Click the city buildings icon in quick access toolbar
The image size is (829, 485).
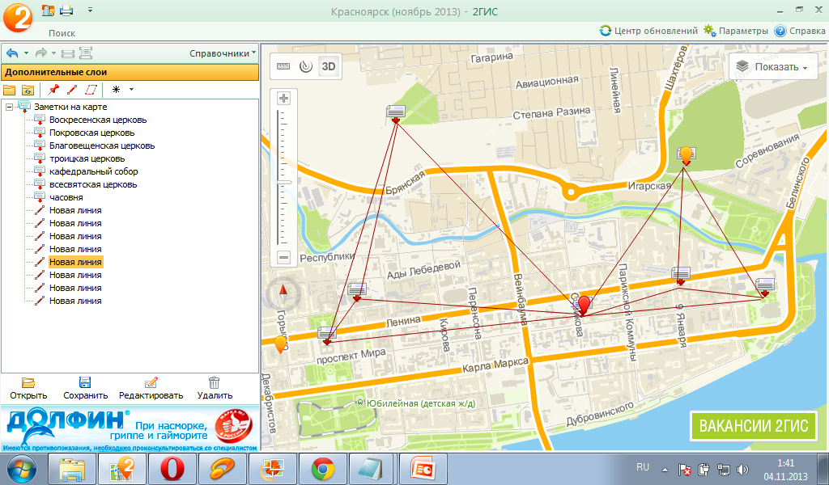(x=49, y=10)
